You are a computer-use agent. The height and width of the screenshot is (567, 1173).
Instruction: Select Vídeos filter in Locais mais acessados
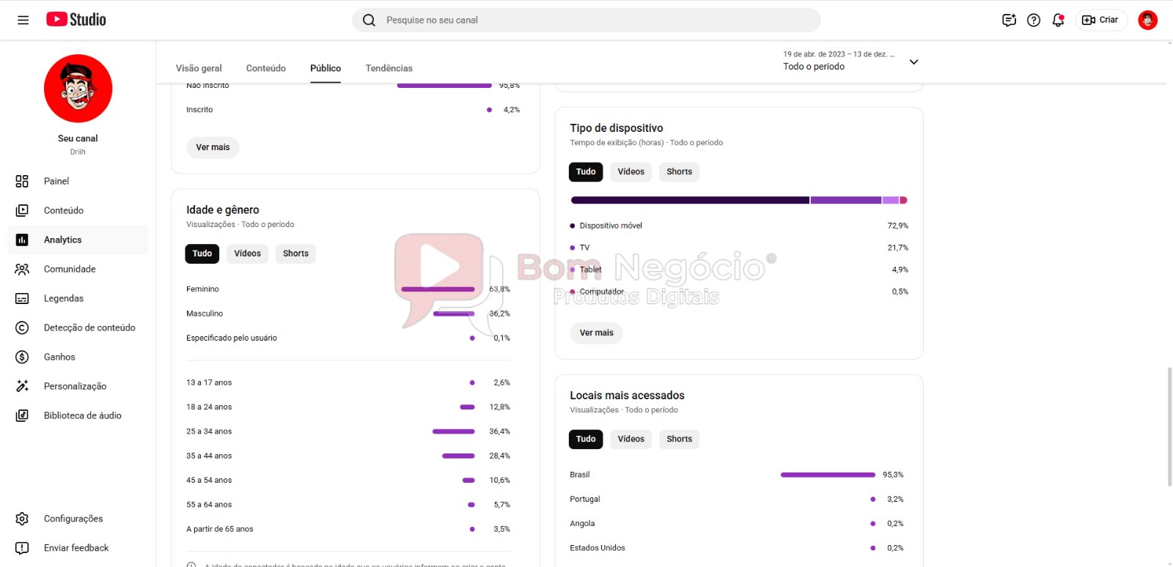[x=630, y=439]
